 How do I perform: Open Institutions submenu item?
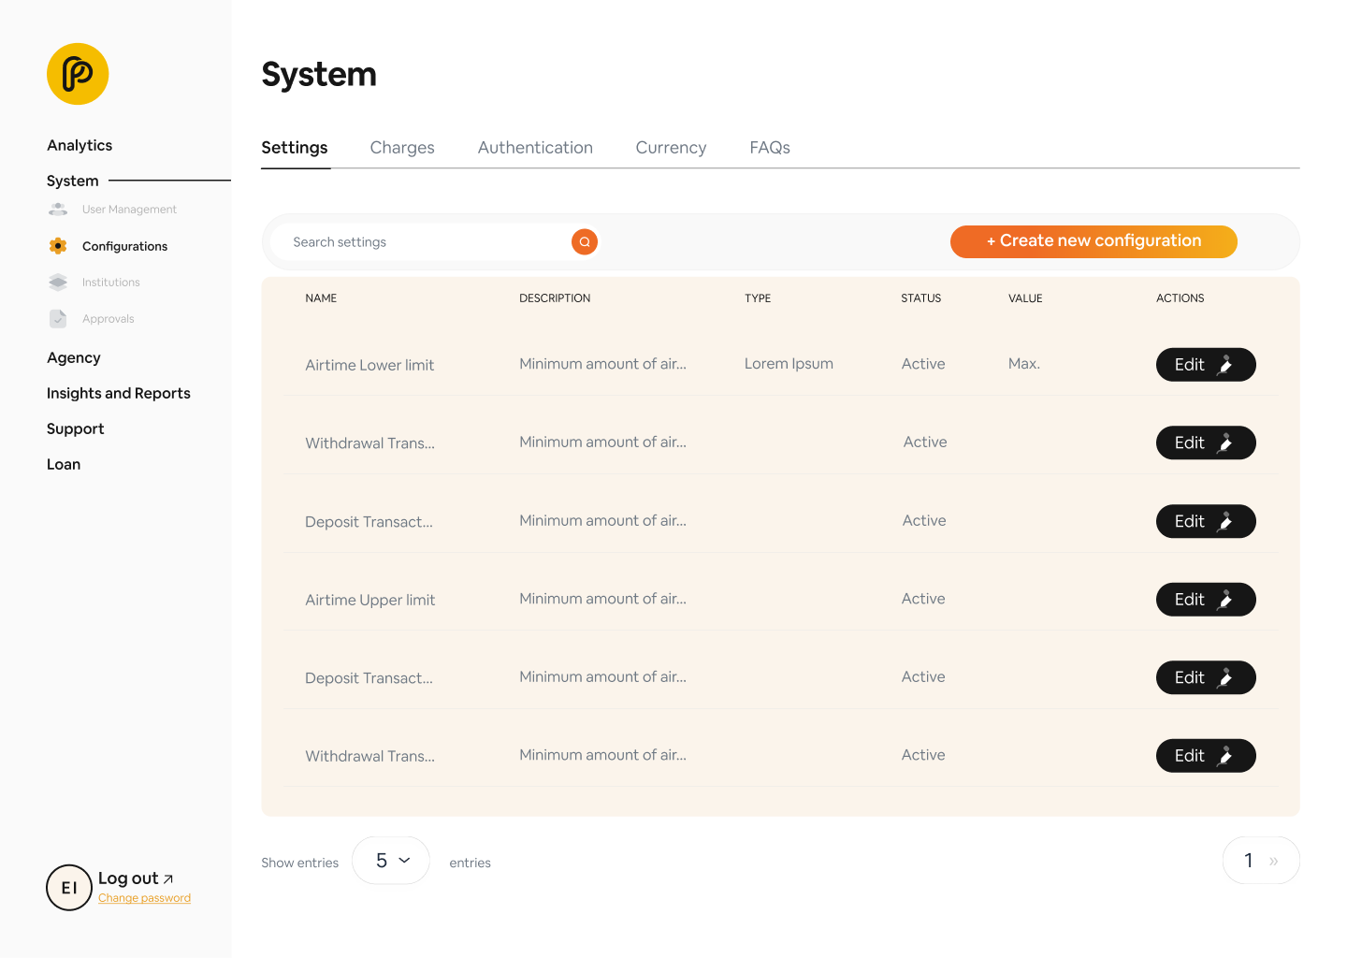111,283
